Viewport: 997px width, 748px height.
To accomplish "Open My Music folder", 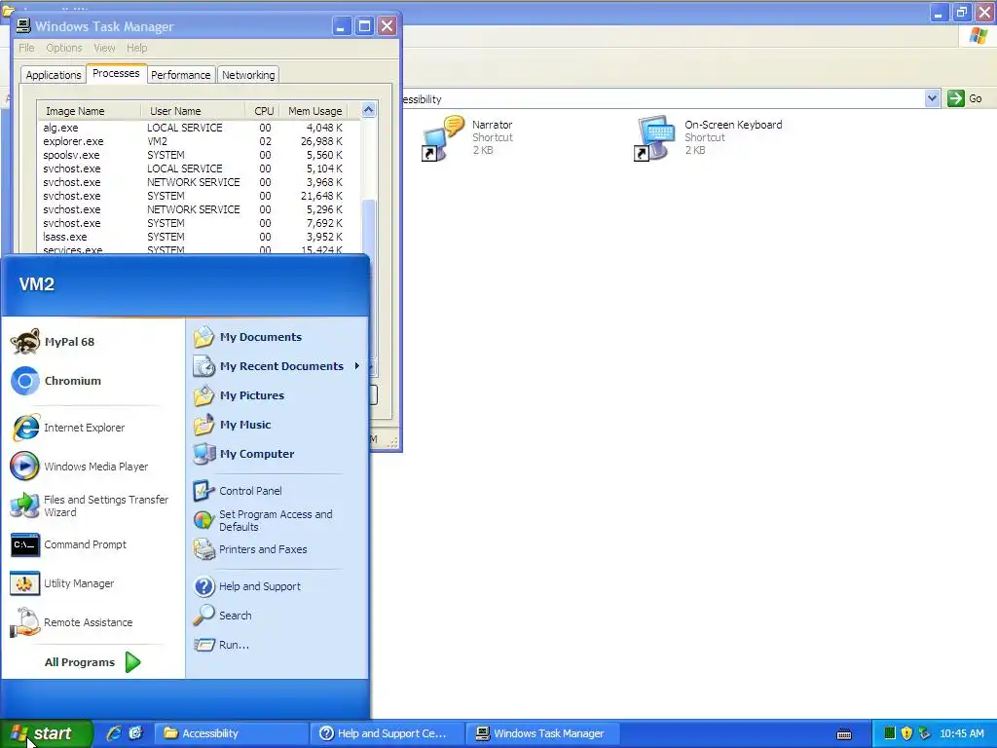I will pyautogui.click(x=232, y=425).
